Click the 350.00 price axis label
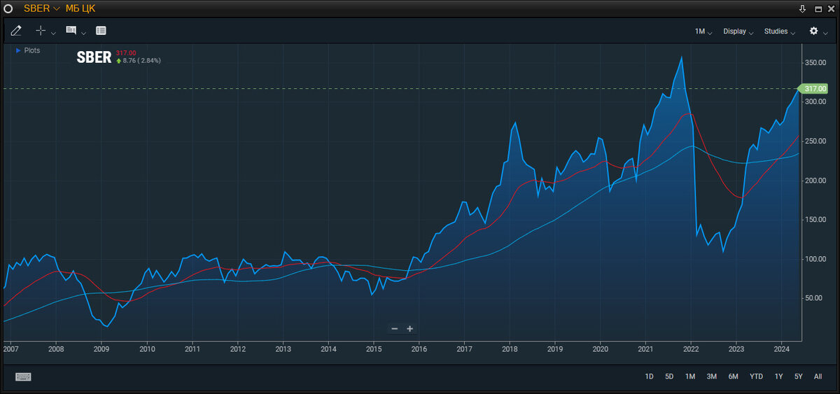Screen dimensions: 840x394 [815, 62]
